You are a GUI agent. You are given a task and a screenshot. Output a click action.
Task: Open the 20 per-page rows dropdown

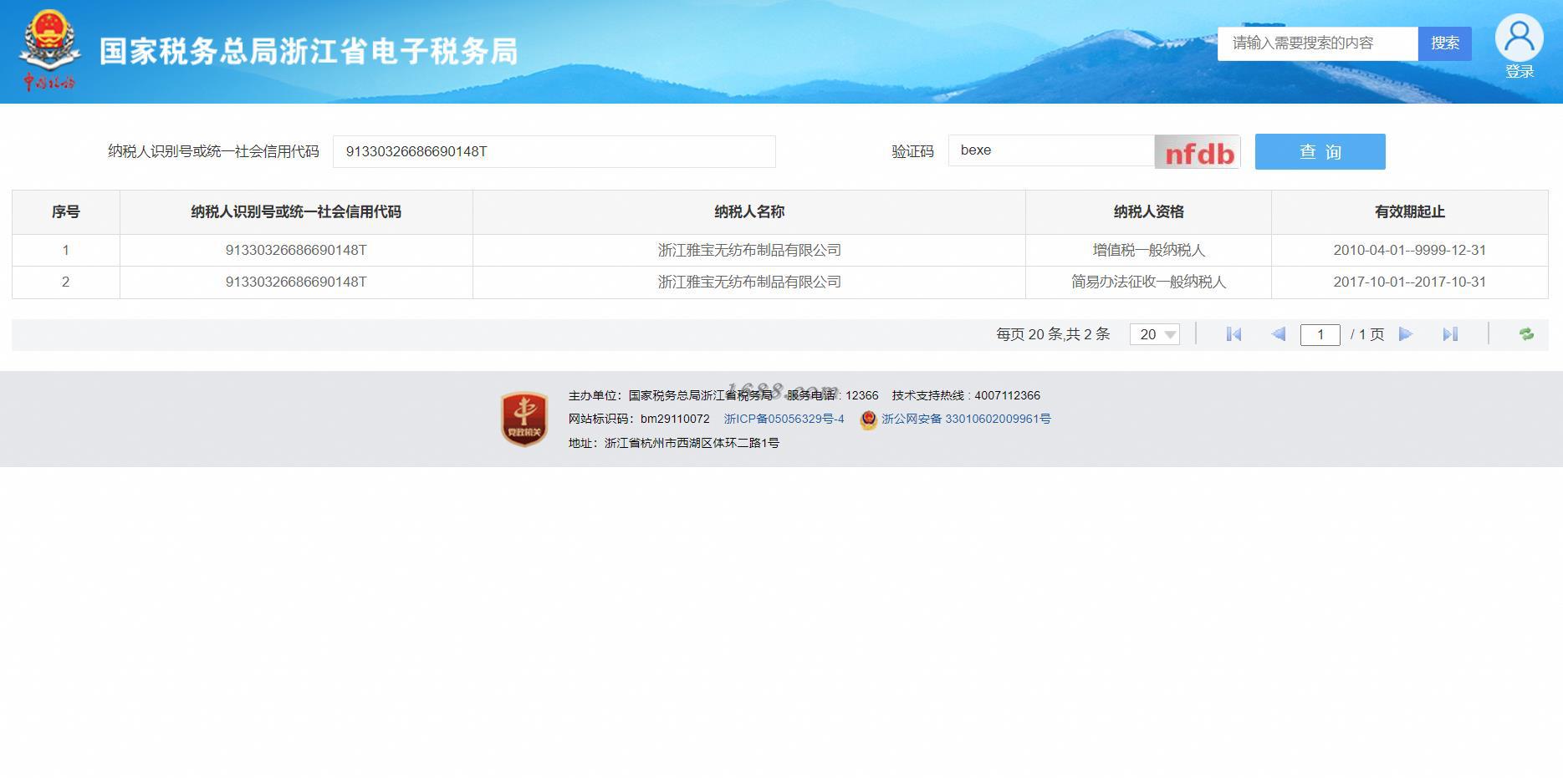1155,334
